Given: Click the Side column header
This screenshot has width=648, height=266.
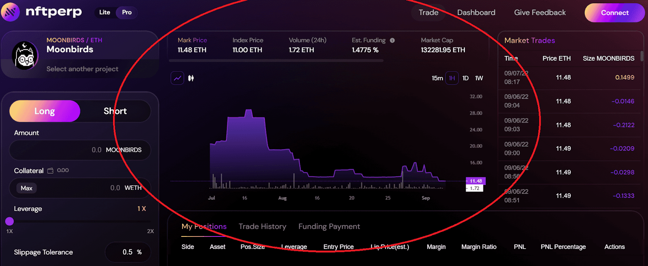Looking at the screenshot, I should pos(188,247).
